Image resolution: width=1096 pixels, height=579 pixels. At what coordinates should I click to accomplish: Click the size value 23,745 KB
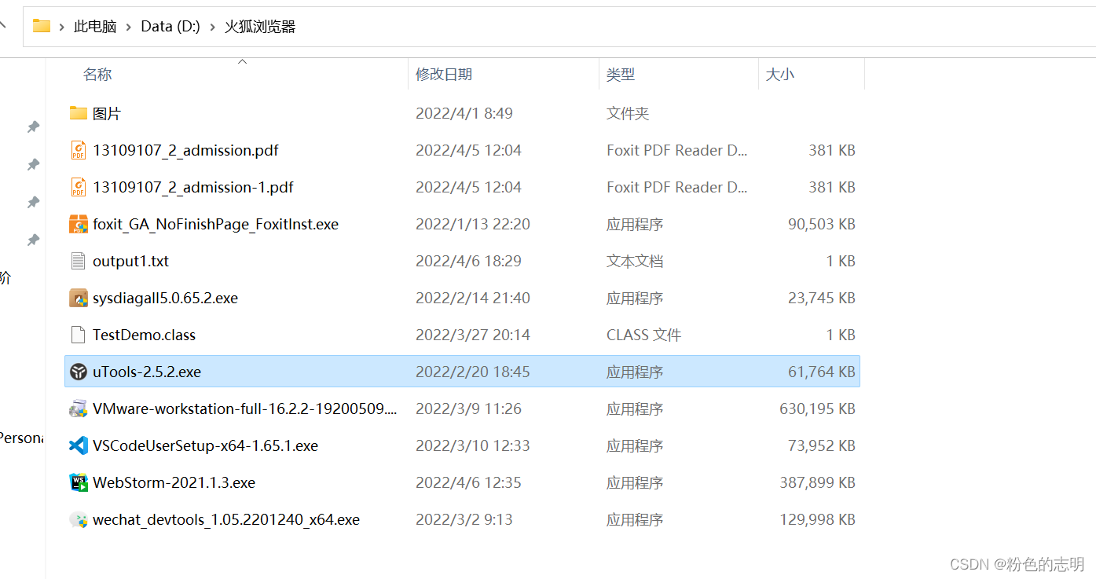[x=822, y=298]
